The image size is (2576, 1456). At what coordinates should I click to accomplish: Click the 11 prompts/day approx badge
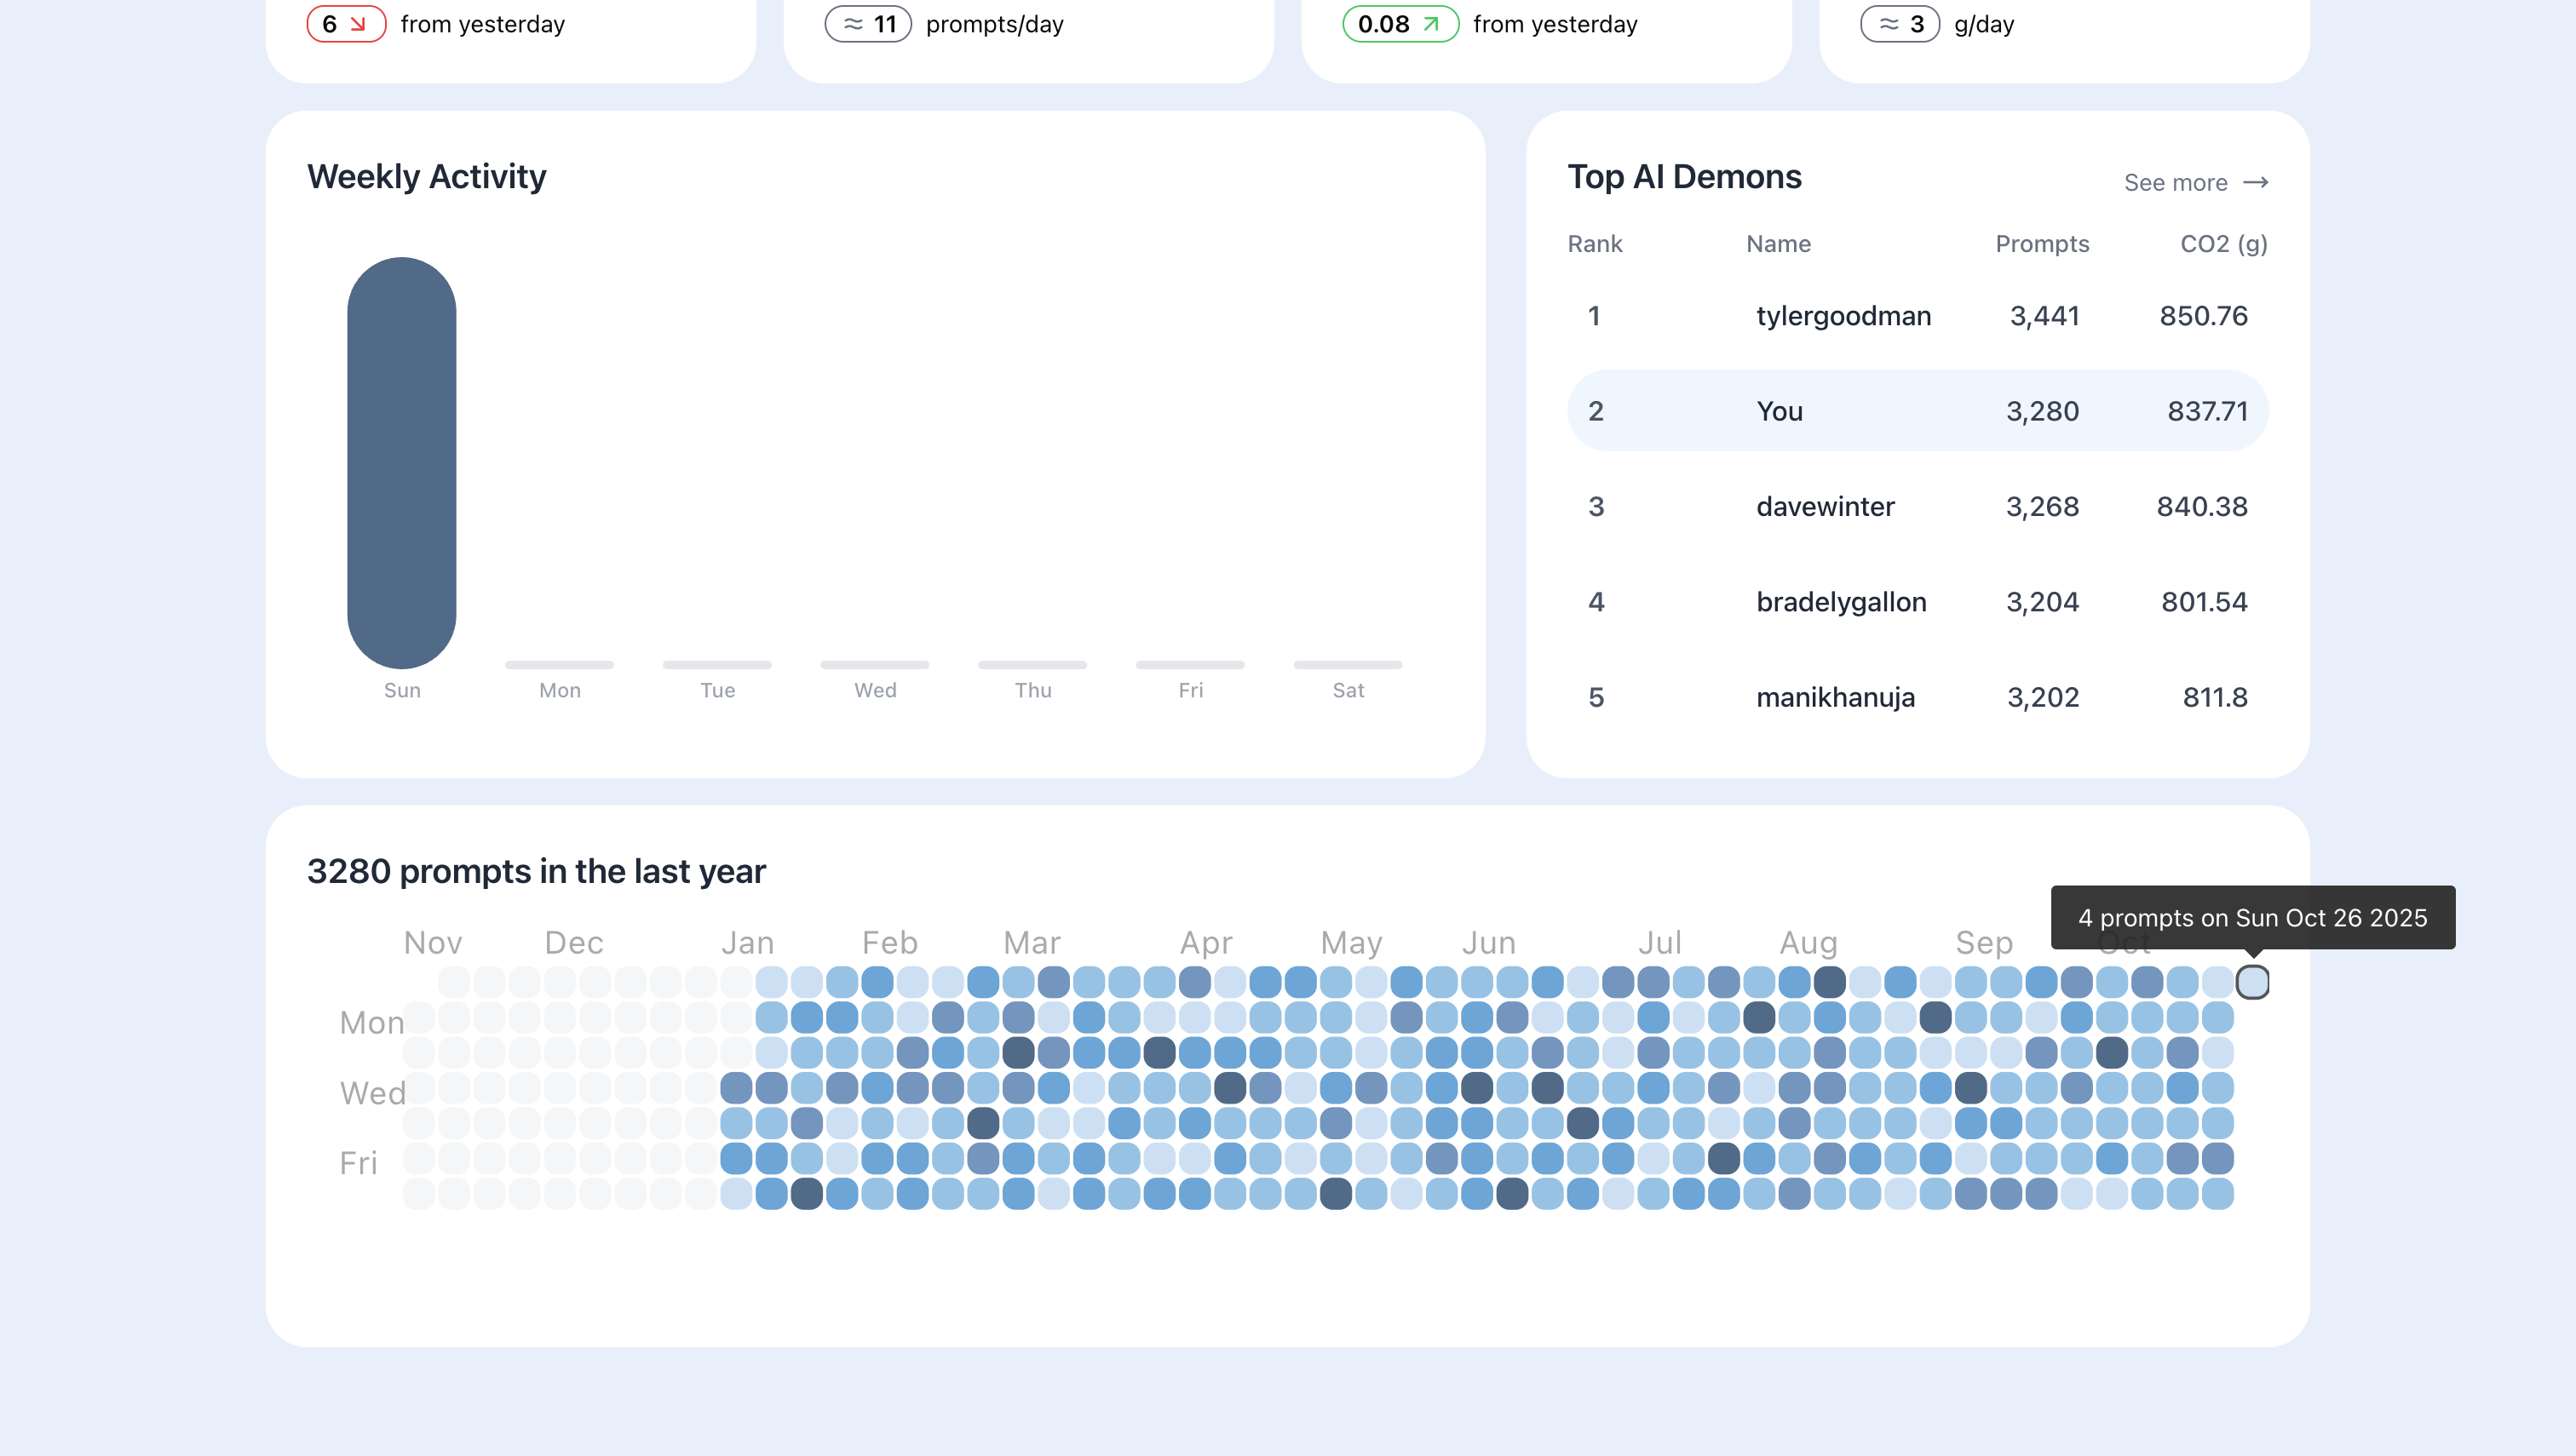tap(867, 24)
